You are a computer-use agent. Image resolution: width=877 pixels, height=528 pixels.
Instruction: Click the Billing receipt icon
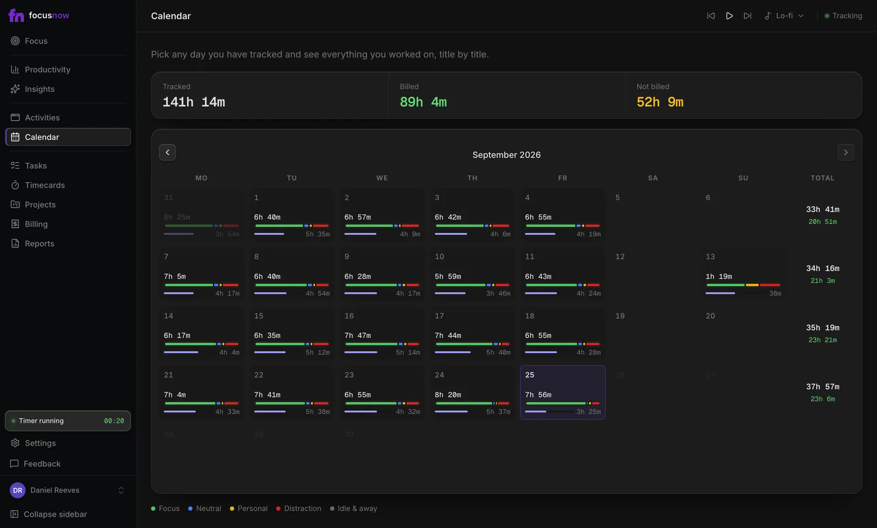15,224
